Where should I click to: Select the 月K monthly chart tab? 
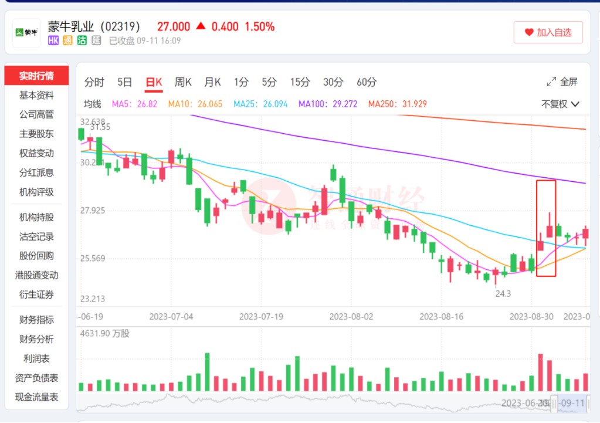(x=212, y=82)
